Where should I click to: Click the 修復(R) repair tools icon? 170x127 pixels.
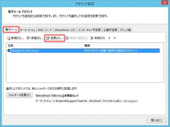[x=28, y=38]
